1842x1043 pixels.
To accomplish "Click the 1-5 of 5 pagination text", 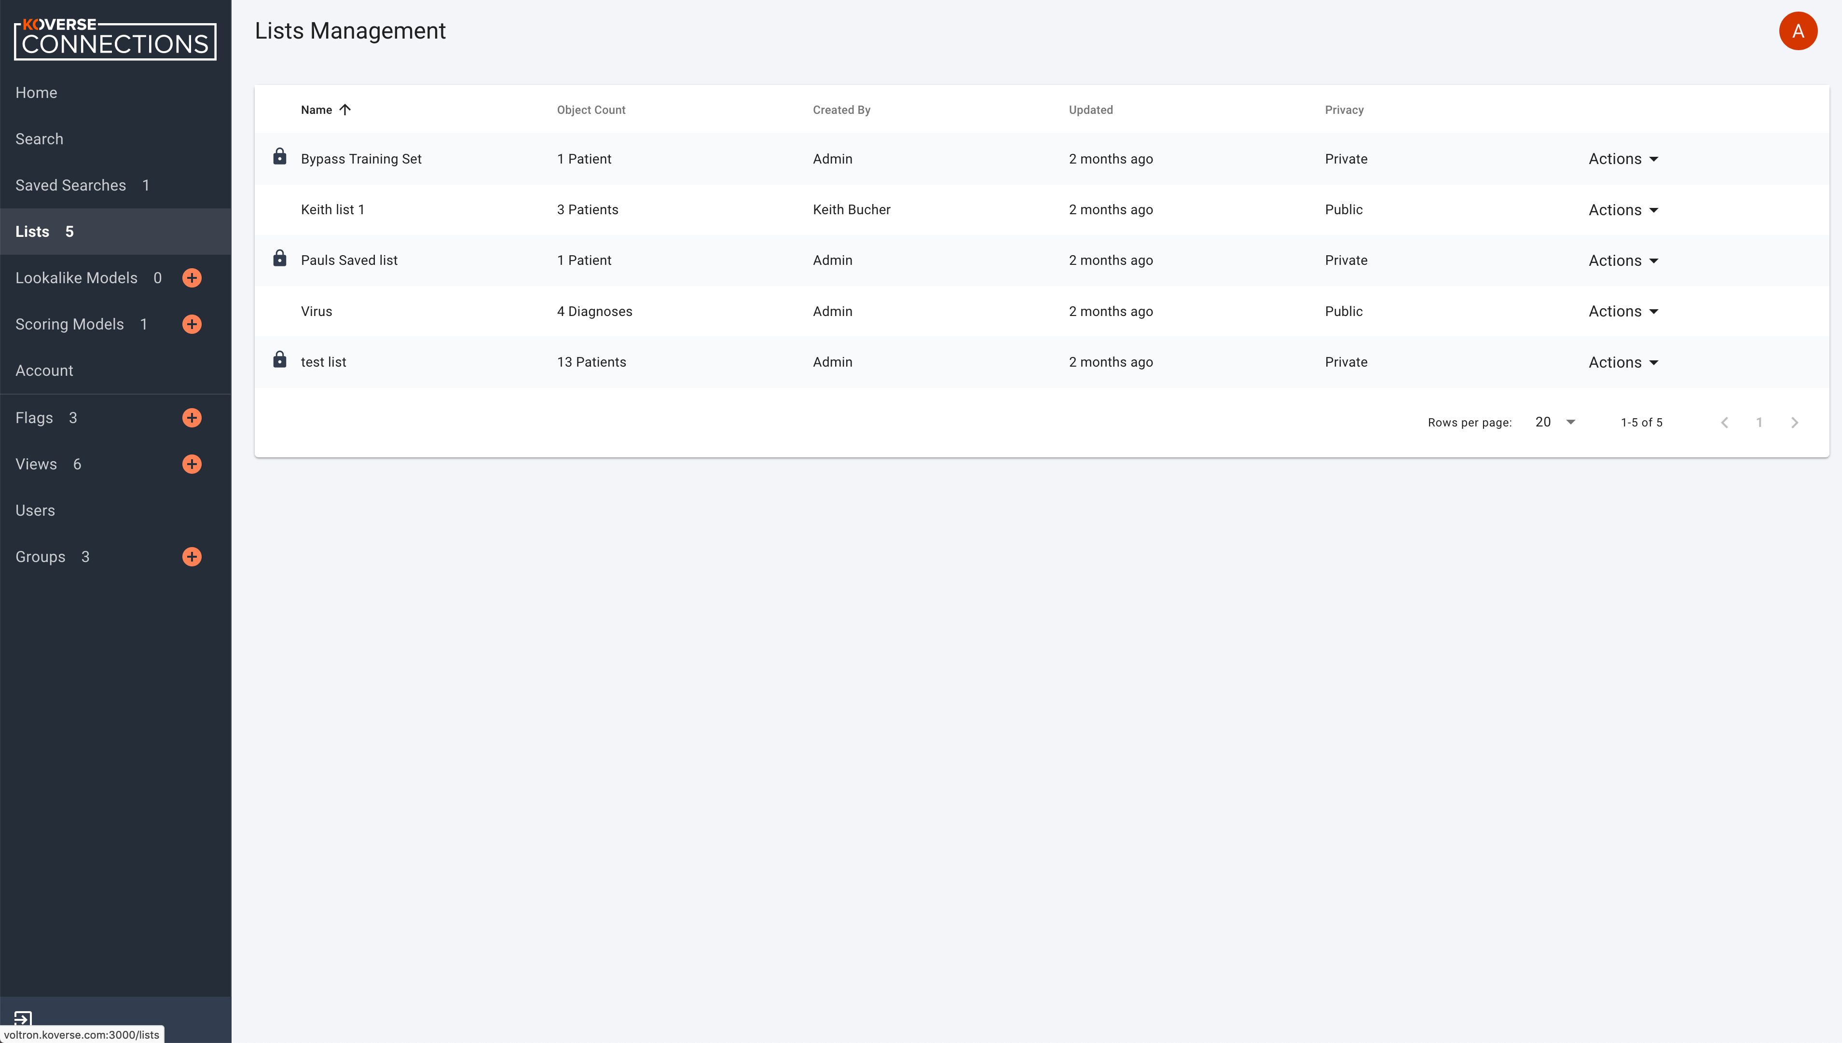I will (1641, 423).
